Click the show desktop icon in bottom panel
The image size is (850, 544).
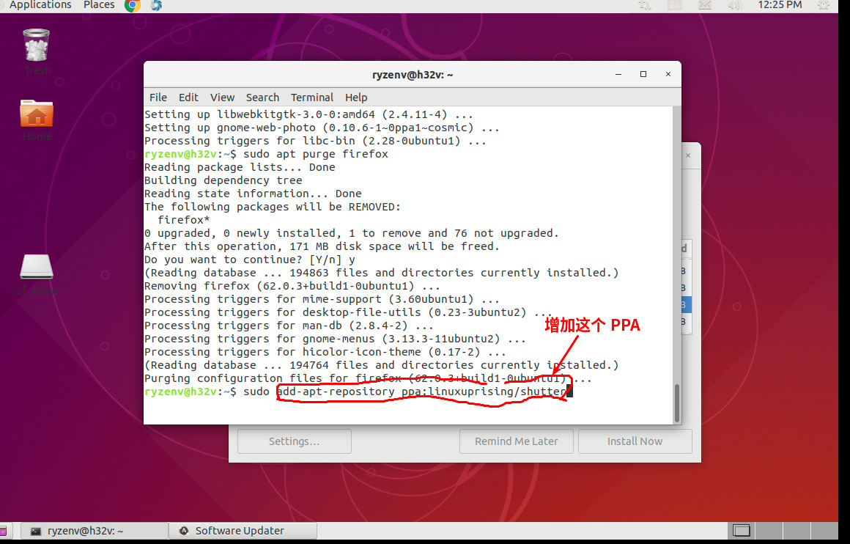pyautogui.click(x=4, y=531)
